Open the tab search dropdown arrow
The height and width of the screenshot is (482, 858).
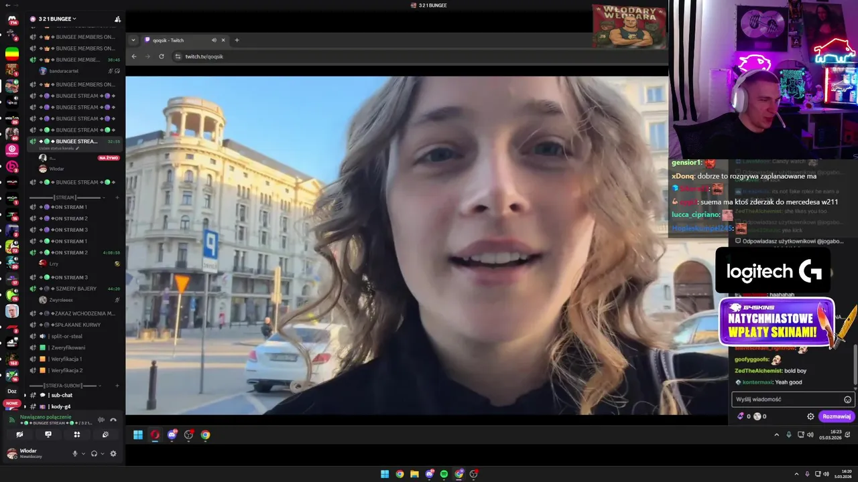coord(133,40)
